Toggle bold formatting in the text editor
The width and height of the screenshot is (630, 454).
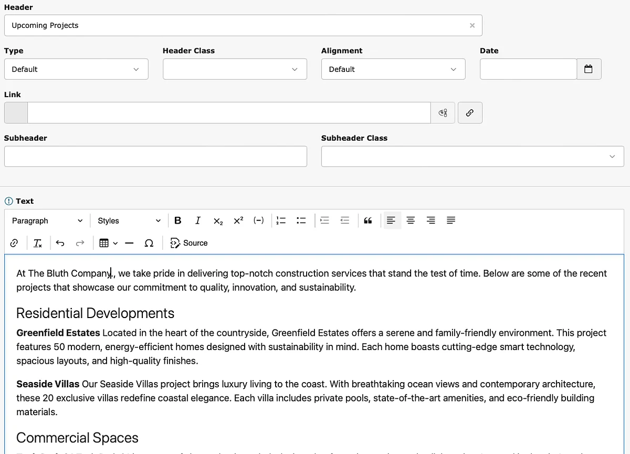point(177,220)
